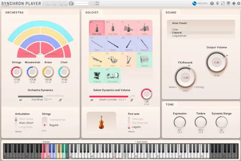
Task: Select Marc./Short articulation
Action: [x=26, y=123]
